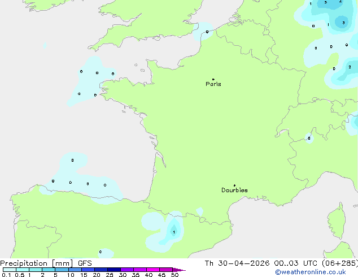Pick the 40–45 mm legend swatch
The image size is (358, 277).
click(153, 270)
